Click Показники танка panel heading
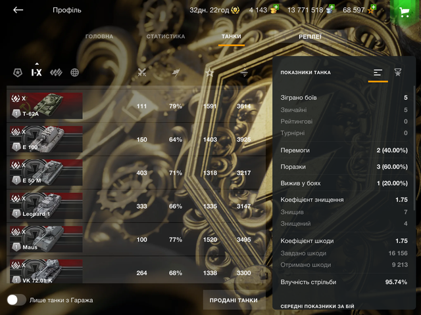The height and width of the screenshot is (315, 421). (x=305, y=72)
